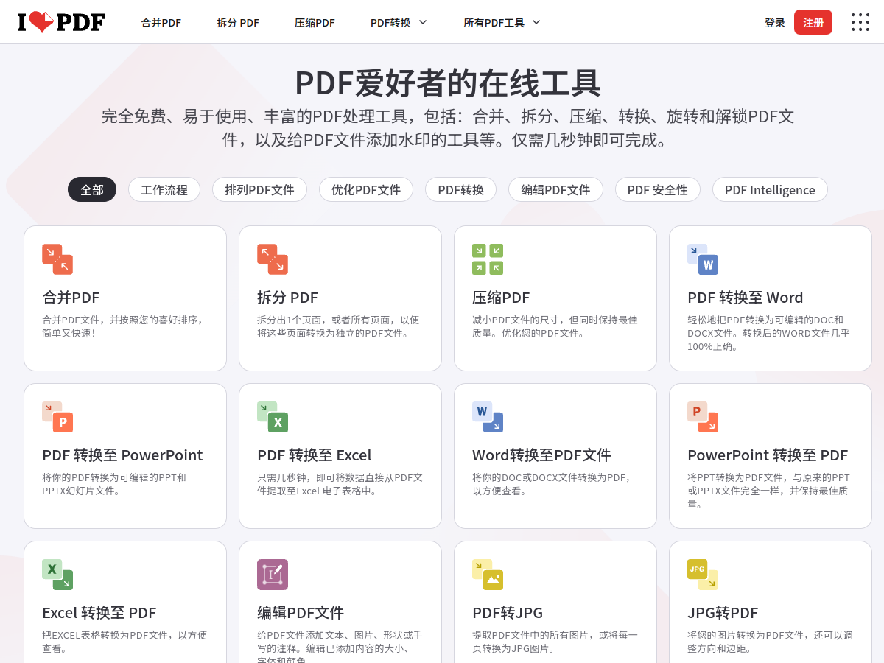
Task: Click the PDF 转换至 PowerPoint icon
Action: click(x=57, y=417)
